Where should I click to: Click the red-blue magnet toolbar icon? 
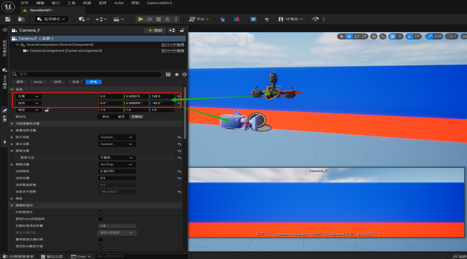(x=237, y=19)
